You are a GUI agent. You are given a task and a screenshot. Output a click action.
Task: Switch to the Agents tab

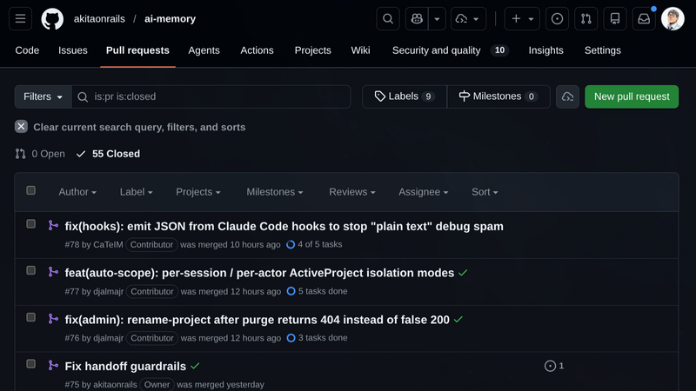click(x=204, y=50)
